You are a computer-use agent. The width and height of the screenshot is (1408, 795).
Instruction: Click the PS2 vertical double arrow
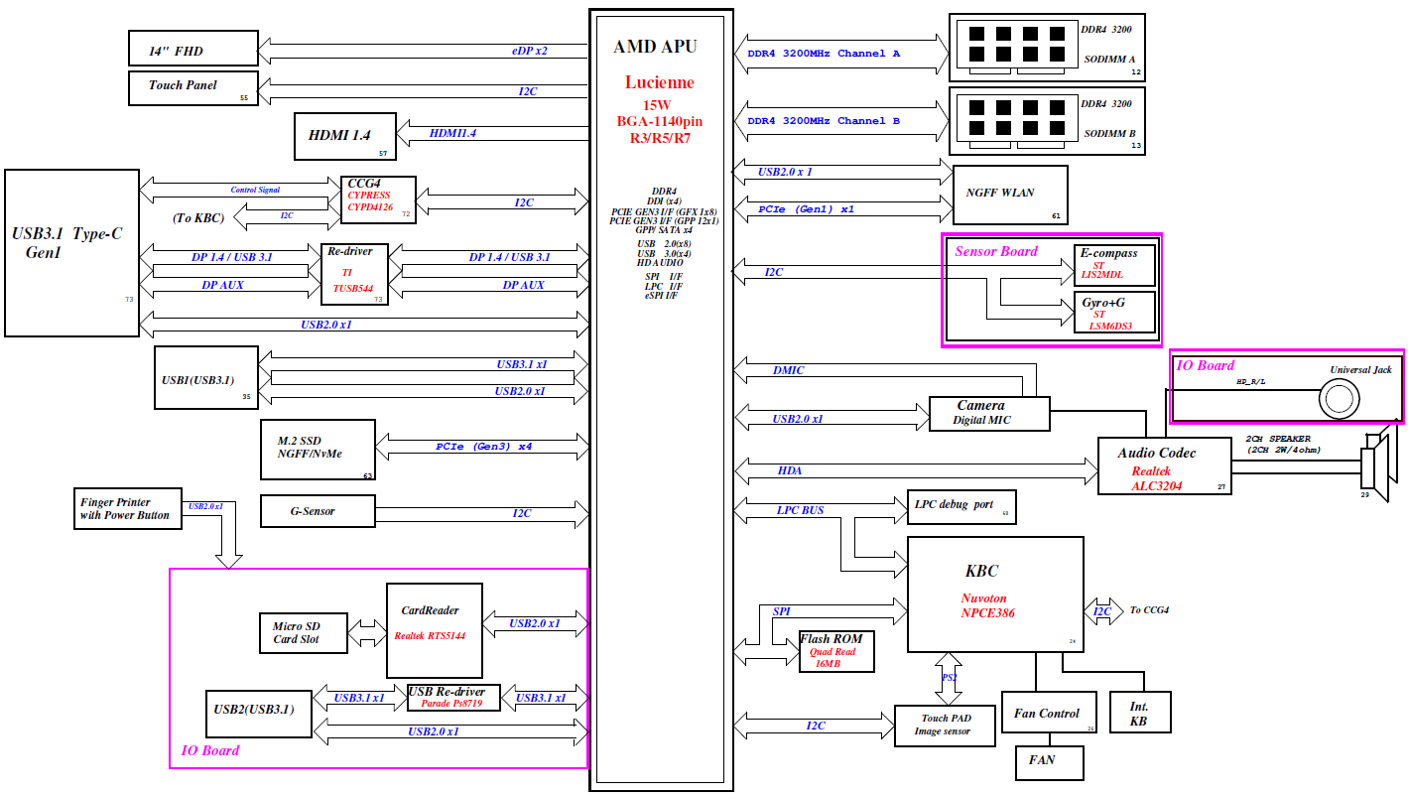[948, 677]
